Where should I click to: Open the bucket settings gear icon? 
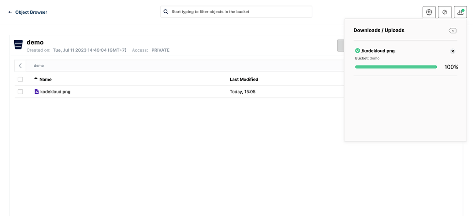coord(429,12)
